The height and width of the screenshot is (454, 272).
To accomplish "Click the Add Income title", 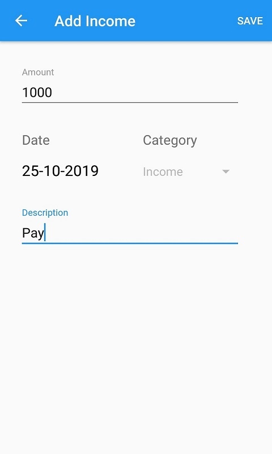I will pos(95,21).
